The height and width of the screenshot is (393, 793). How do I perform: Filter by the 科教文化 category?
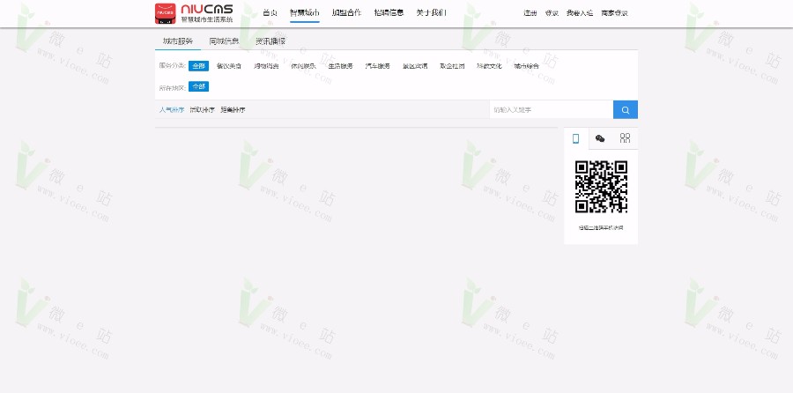(x=489, y=66)
